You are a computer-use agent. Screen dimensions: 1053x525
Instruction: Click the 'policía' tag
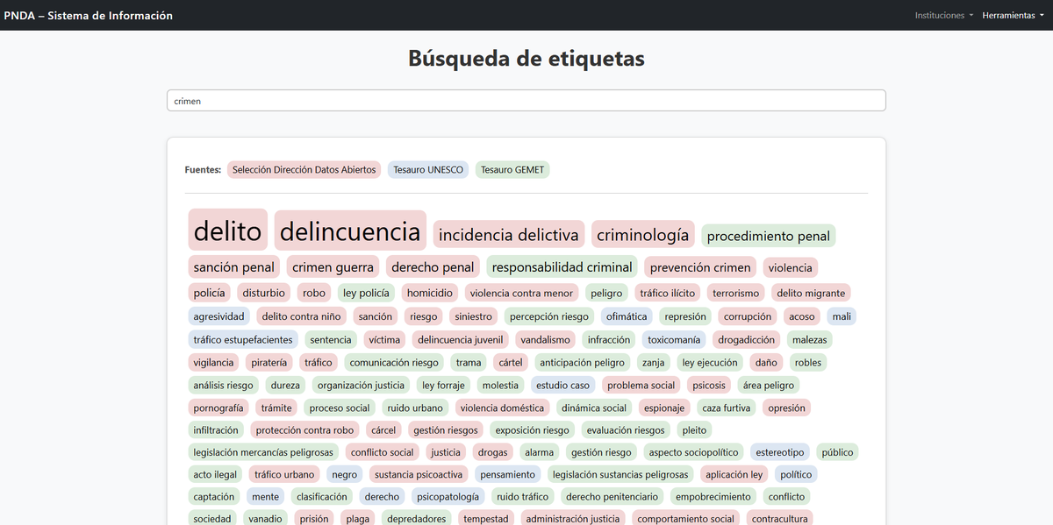point(210,293)
